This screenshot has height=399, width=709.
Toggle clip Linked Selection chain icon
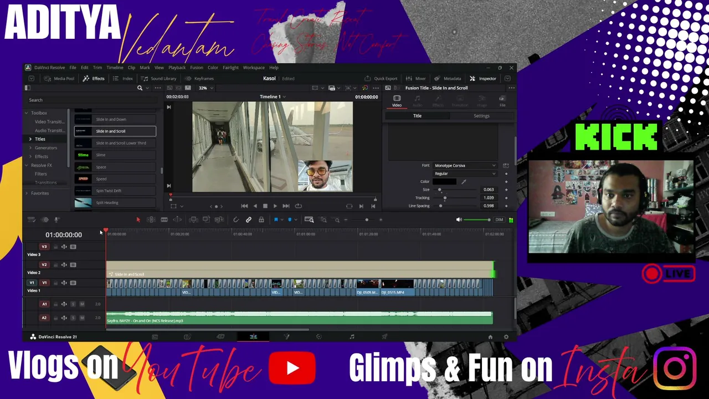pos(249,220)
